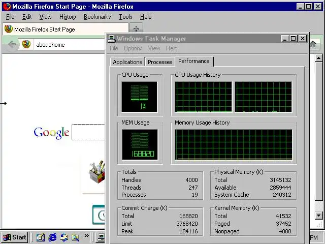This screenshot has height=244, width=325.
Task: Click the Firefox scrollbar up arrow
Action: 319,58
